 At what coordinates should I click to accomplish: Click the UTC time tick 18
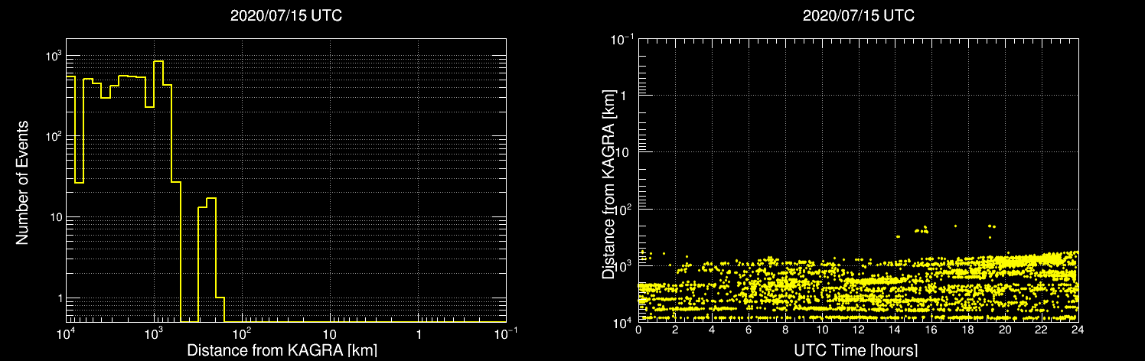(968, 330)
